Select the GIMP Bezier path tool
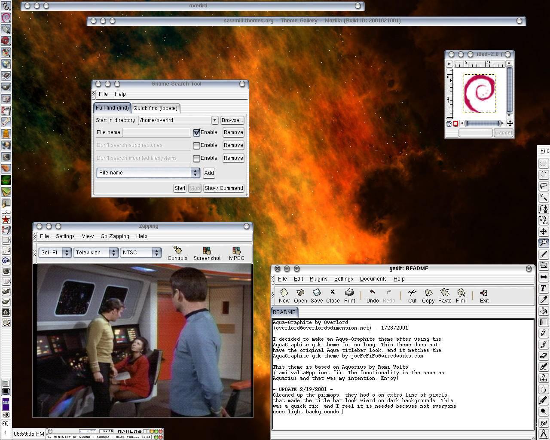This screenshot has width=550, height=440. tap(544, 209)
